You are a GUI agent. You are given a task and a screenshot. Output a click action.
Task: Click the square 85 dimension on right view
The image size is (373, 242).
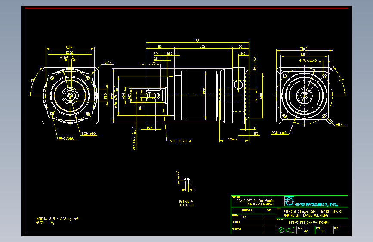tap(304, 55)
